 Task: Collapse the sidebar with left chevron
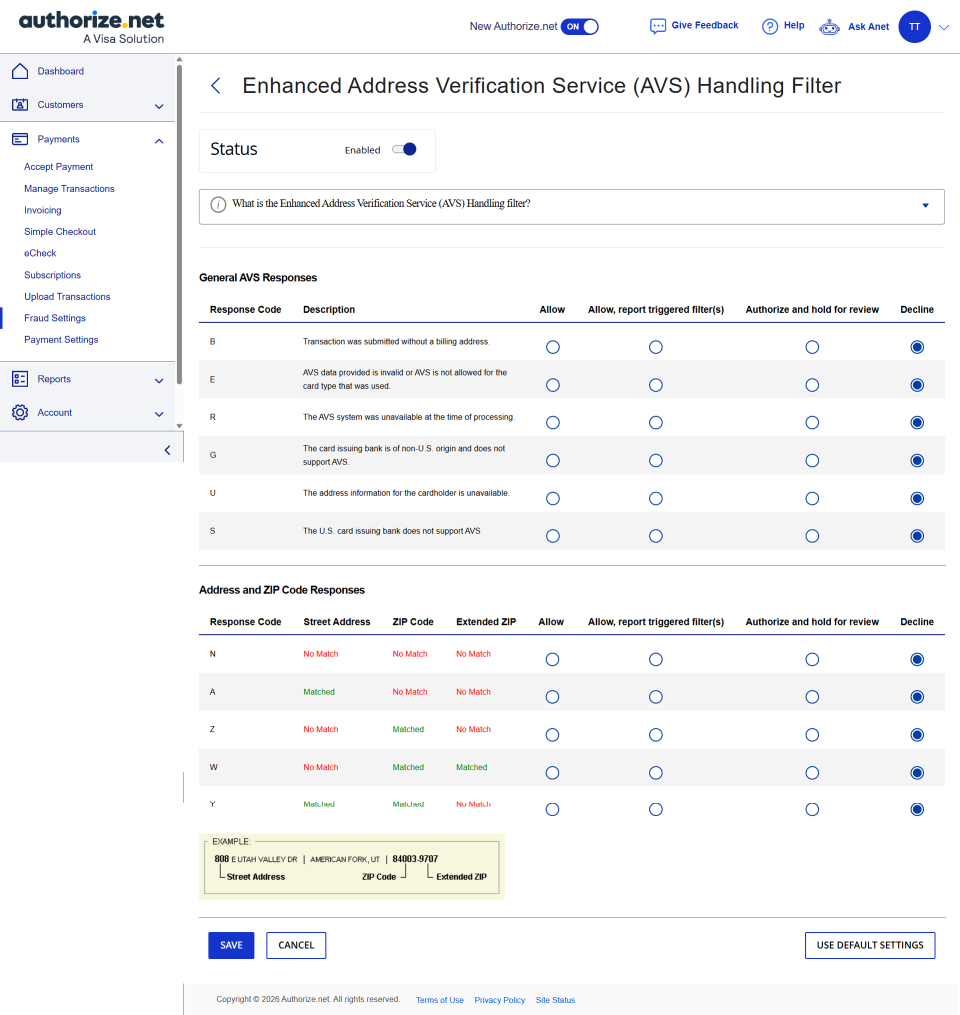[167, 450]
